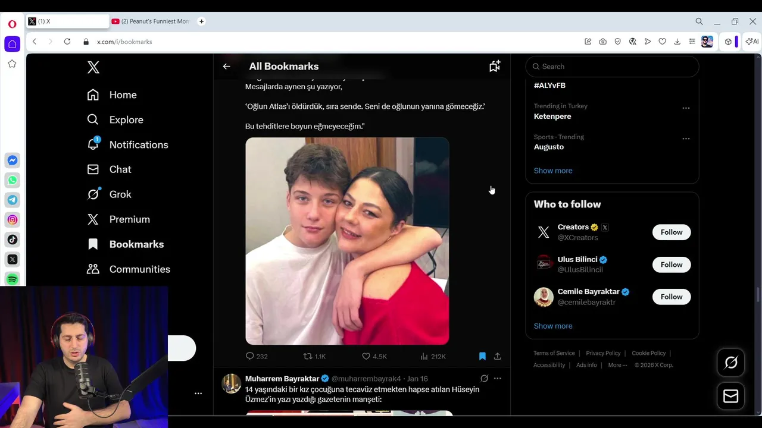
Task: Open the Terms of Service link
Action: click(x=554, y=353)
